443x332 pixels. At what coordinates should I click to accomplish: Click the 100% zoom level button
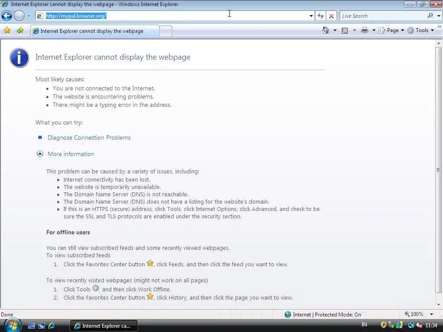coord(414,314)
